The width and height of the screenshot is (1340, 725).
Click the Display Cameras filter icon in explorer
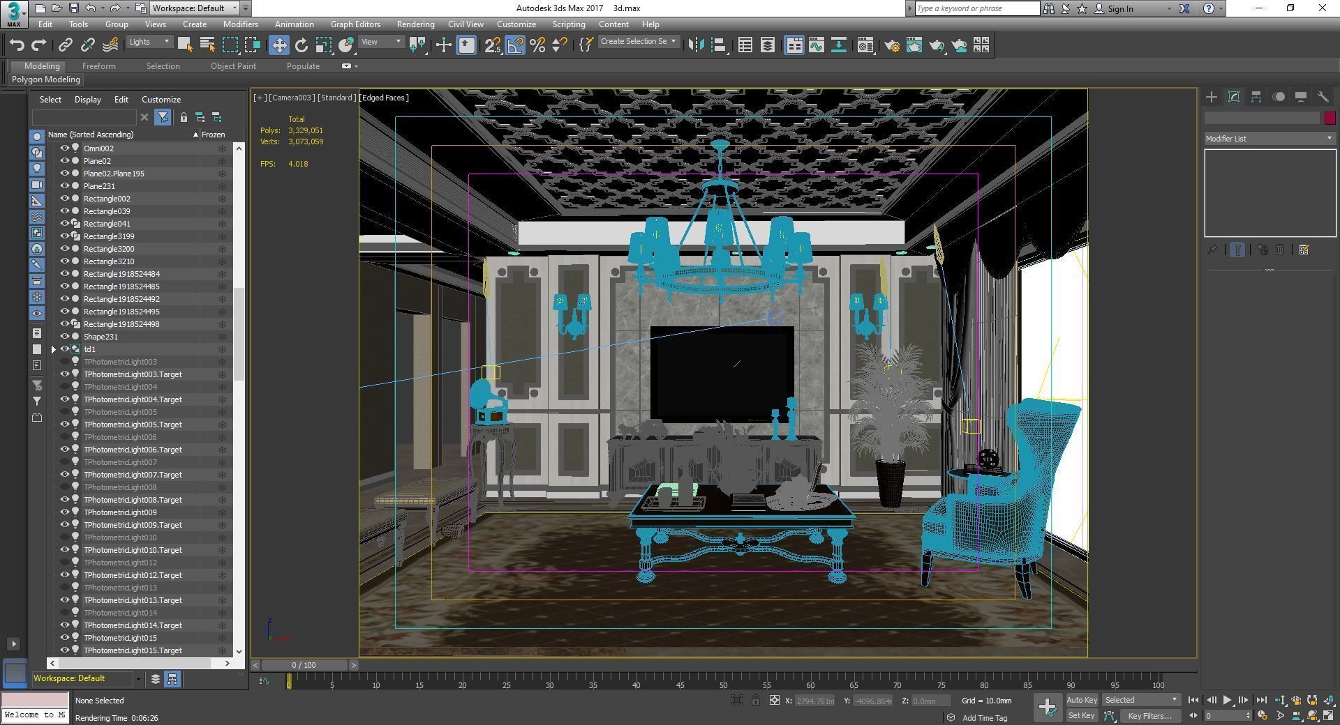(37, 185)
